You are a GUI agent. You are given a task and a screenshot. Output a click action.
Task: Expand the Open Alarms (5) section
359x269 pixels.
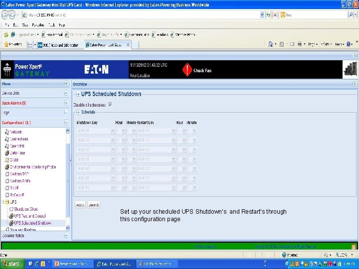[66, 103]
